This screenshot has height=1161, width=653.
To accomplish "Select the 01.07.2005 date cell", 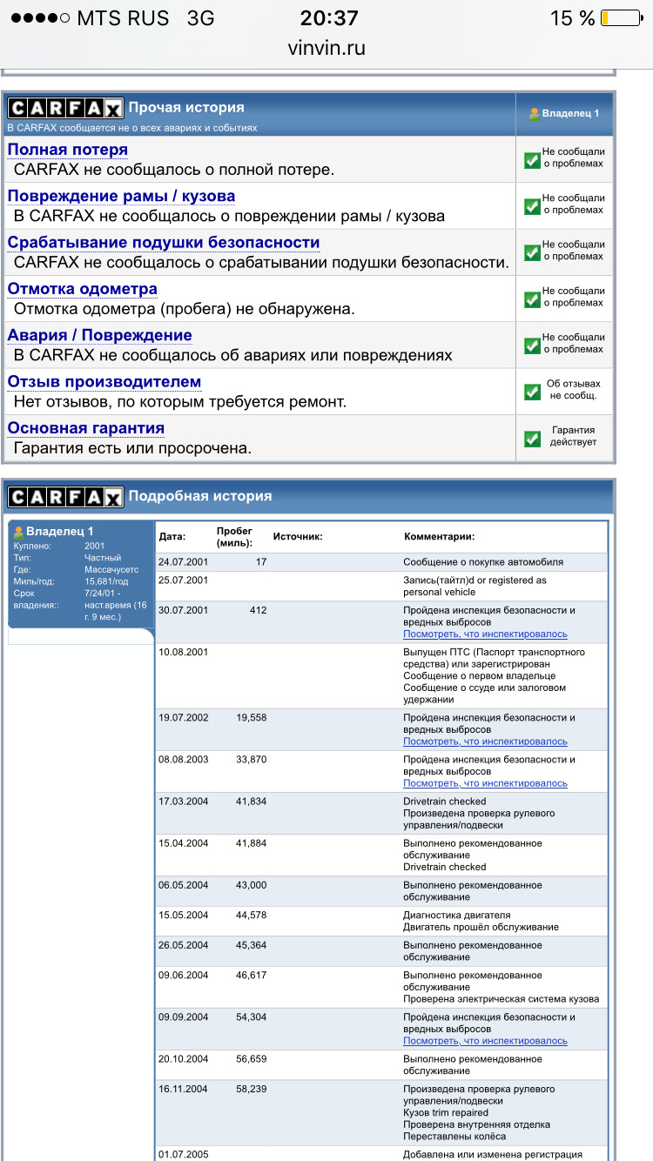I will 184,1155.
